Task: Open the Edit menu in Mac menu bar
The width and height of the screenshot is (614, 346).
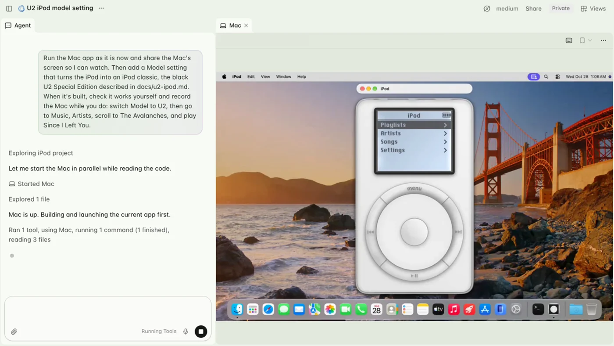Action: [x=251, y=76]
